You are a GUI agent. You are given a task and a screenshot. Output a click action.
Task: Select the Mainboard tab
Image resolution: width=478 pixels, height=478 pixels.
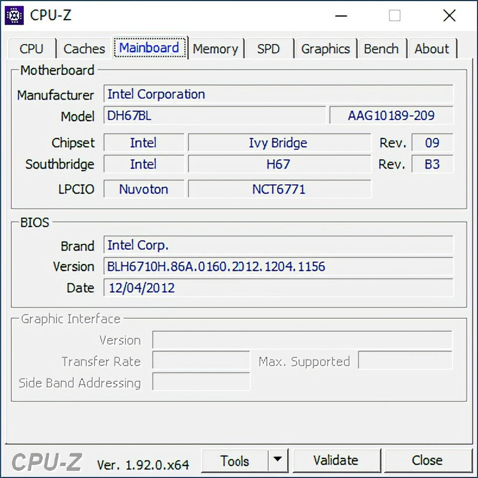(x=149, y=48)
